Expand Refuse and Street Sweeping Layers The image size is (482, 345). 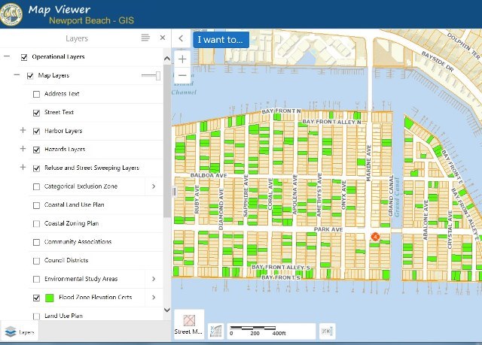pos(23,168)
